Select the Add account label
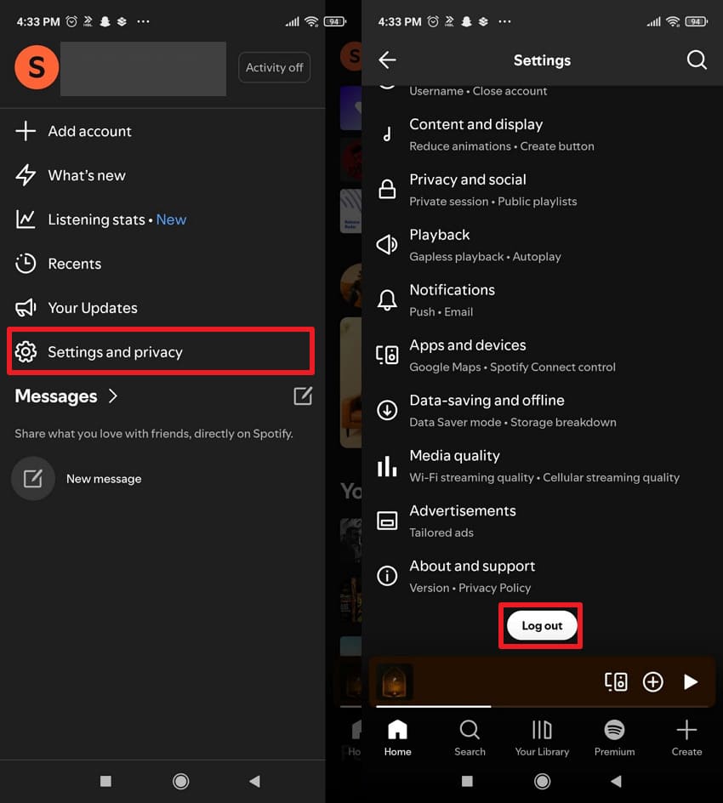This screenshot has width=723, height=803. click(x=89, y=131)
